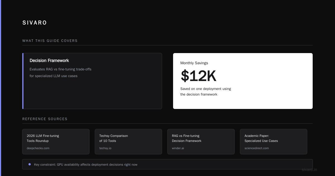The image size is (335, 176).
Task: Open RAG vs Fine-tuning Decision Framework source
Action: point(201,142)
